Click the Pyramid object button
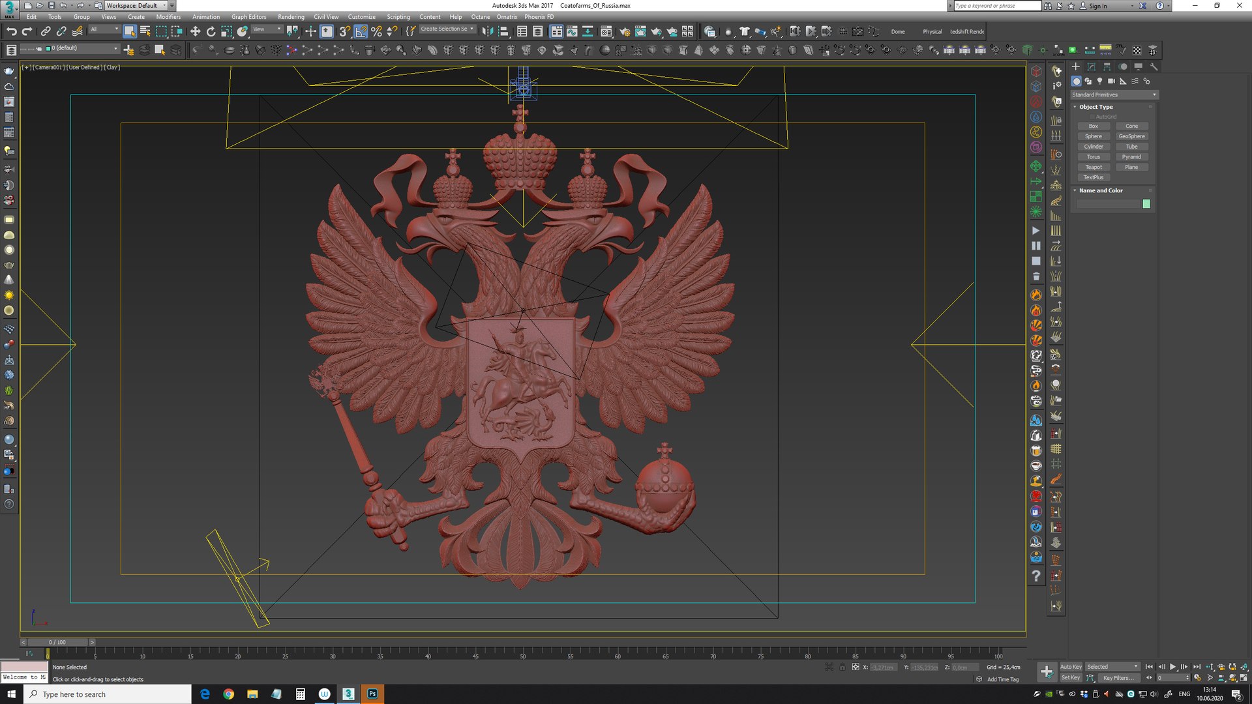1252x704 pixels. (x=1131, y=157)
